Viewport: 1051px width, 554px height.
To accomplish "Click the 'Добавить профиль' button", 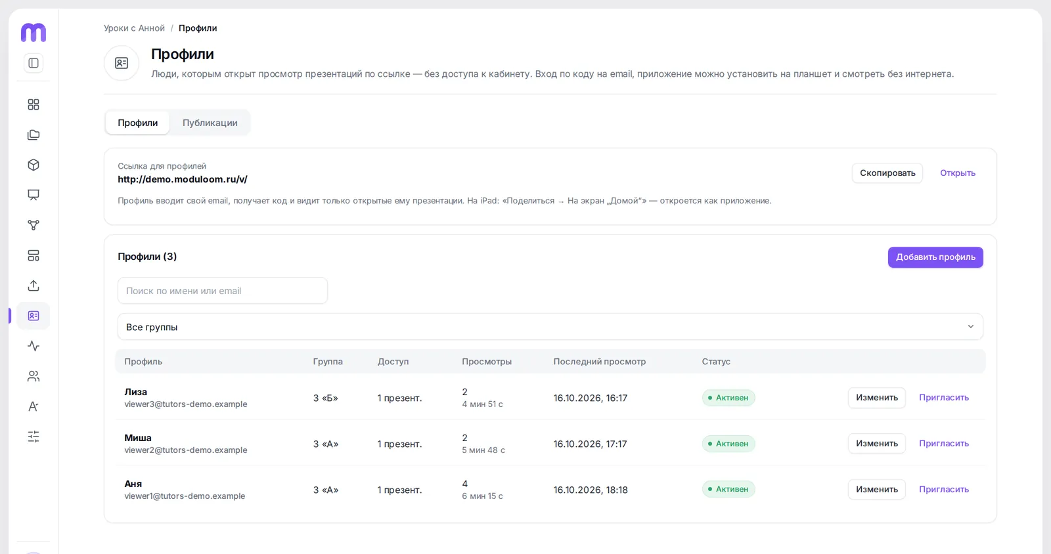I will (935, 257).
